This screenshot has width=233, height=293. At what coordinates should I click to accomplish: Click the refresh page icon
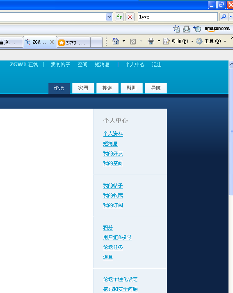tap(119, 17)
